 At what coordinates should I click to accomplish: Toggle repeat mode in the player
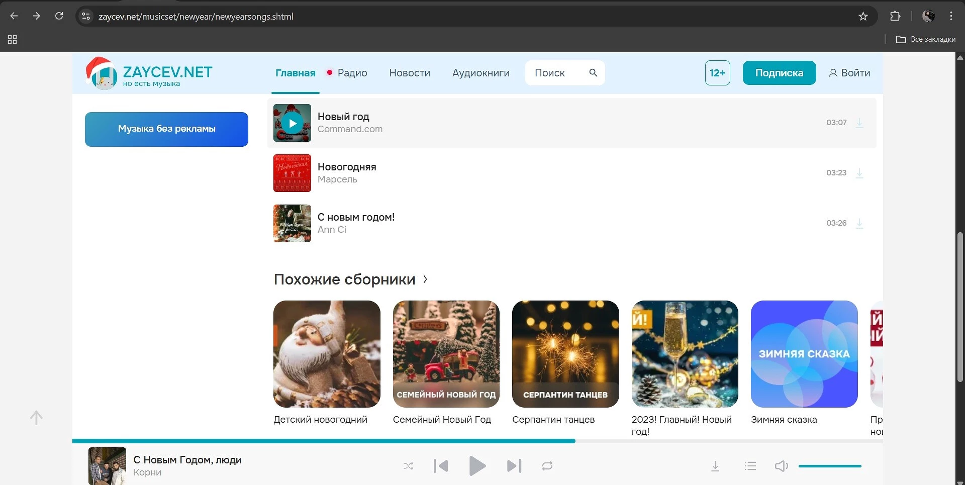547,466
